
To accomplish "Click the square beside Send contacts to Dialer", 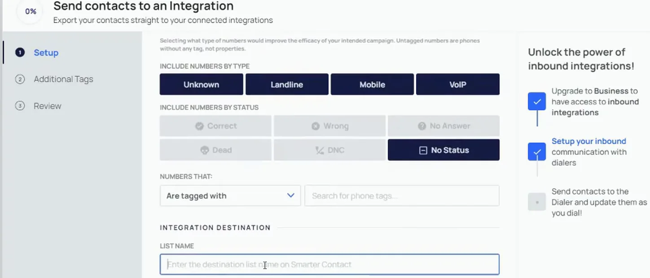I will [537, 202].
